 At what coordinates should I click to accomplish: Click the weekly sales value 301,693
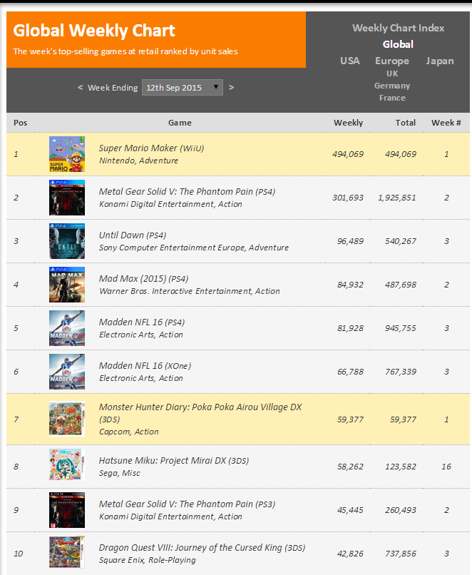coord(348,198)
